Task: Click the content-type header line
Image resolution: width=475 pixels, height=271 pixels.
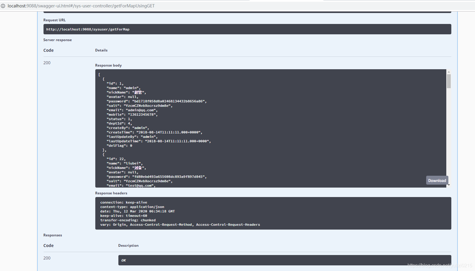Action: click(x=132, y=207)
